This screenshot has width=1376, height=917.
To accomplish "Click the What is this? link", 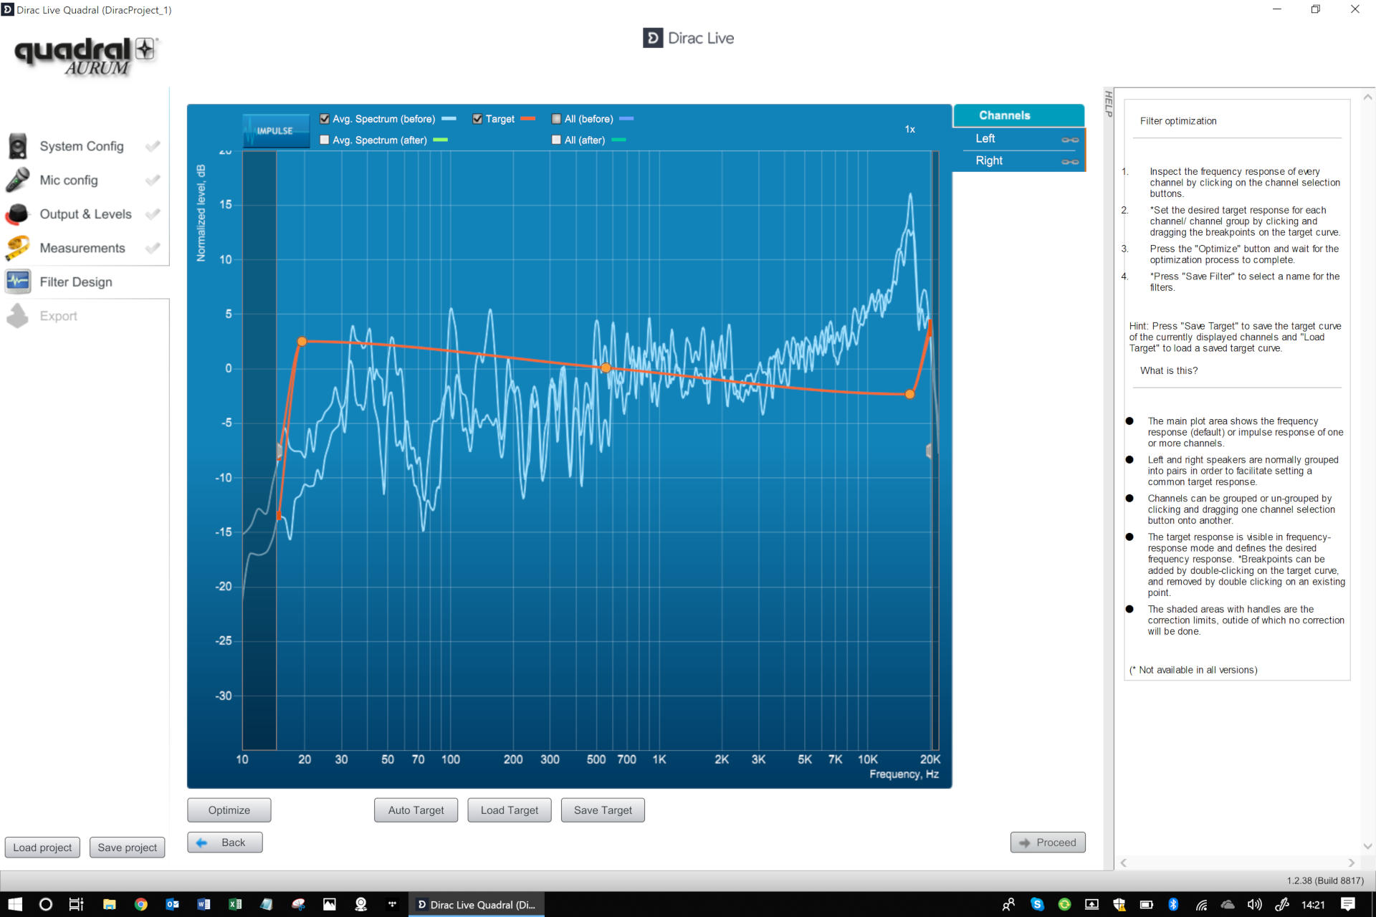I will (x=1168, y=370).
